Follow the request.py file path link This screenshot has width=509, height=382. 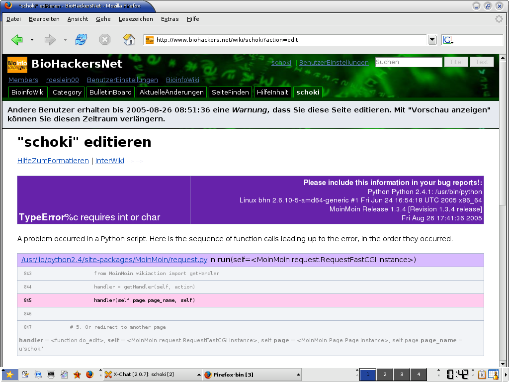tap(114, 260)
